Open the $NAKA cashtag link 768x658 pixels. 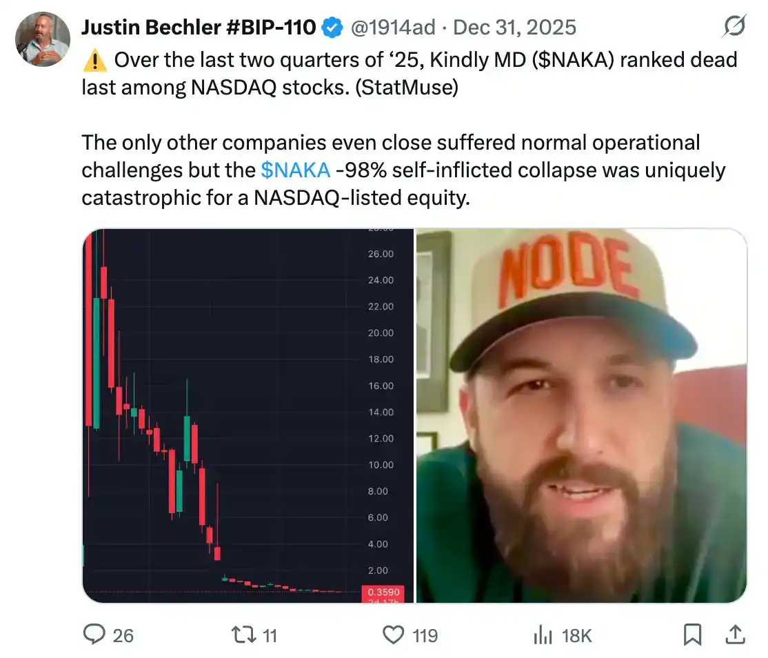coord(295,170)
